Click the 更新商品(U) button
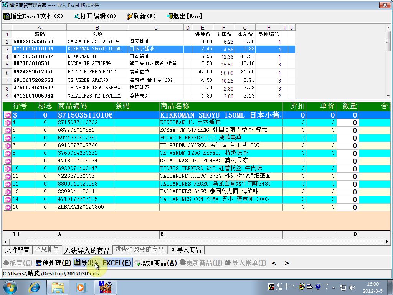The width and height of the screenshot is (393, 295). click(x=201, y=263)
